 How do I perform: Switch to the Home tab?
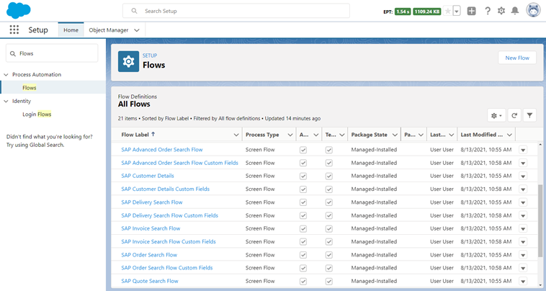[71, 30]
